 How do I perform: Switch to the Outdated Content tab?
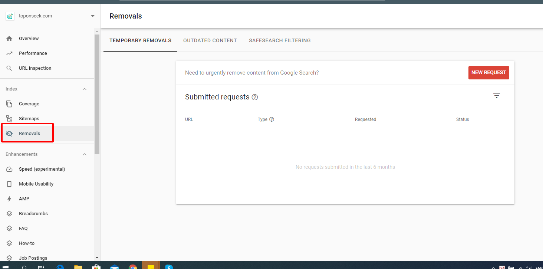(210, 40)
